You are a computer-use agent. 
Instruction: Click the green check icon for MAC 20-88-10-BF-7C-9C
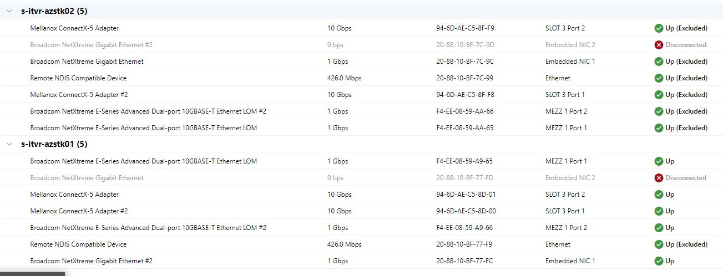pyautogui.click(x=659, y=62)
